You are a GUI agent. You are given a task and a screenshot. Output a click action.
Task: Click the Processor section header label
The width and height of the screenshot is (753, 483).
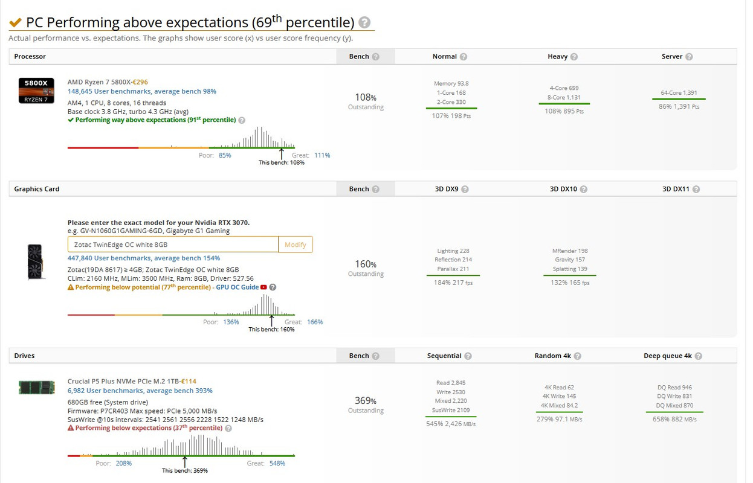tap(30, 57)
